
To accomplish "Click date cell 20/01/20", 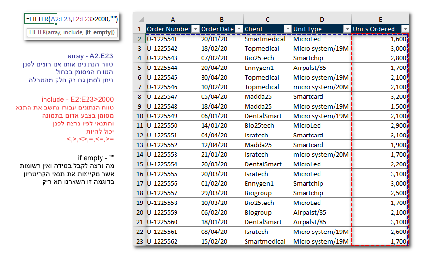I will [x=221, y=39].
